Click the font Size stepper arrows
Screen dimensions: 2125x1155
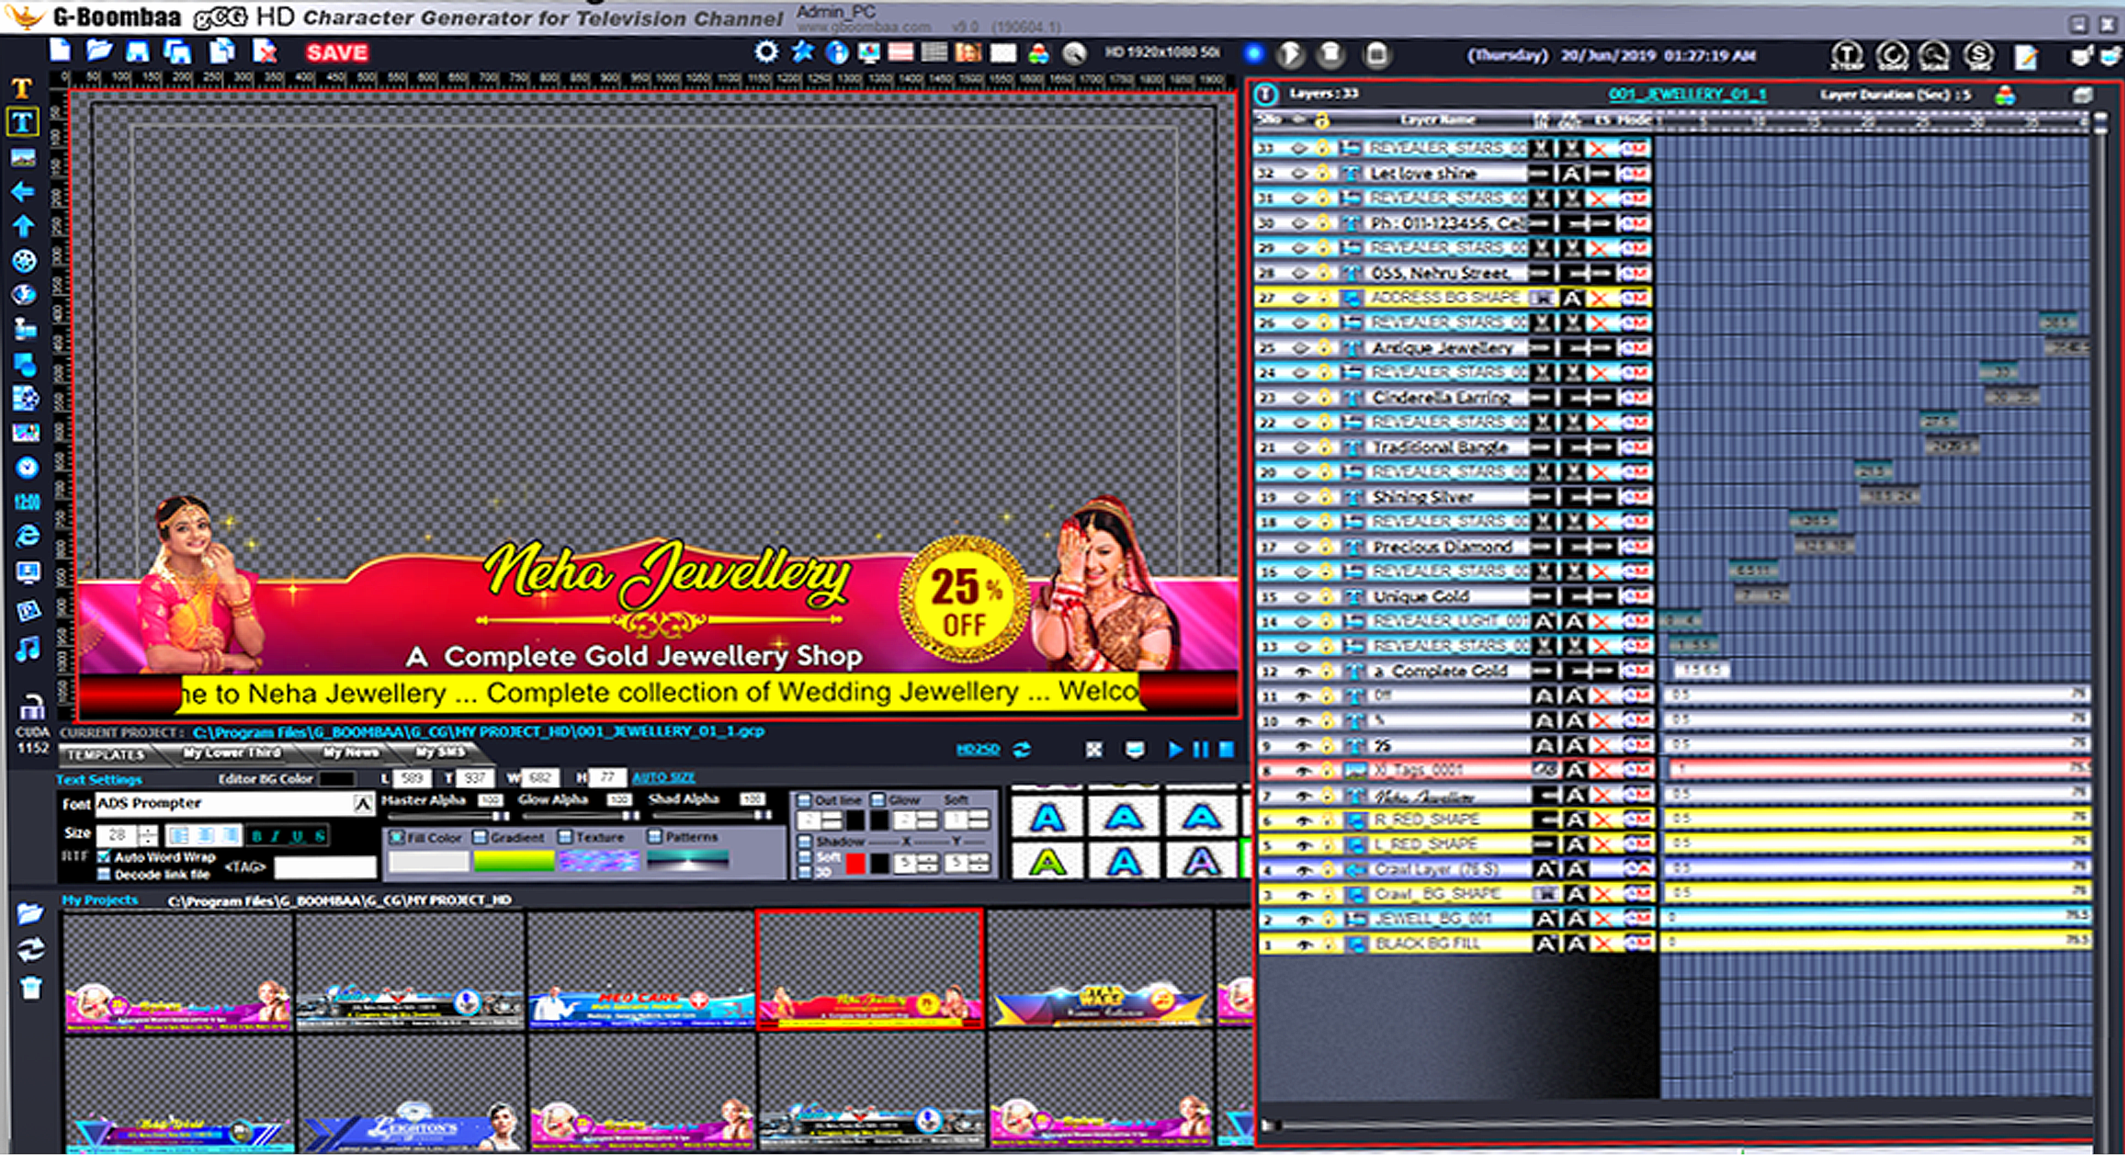pos(149,836)
